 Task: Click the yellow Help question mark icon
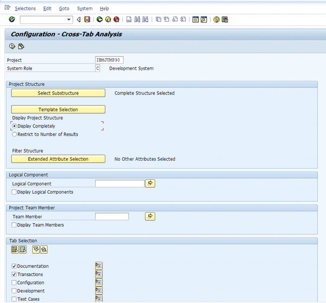pyautogui.click(x=216, y=20)
